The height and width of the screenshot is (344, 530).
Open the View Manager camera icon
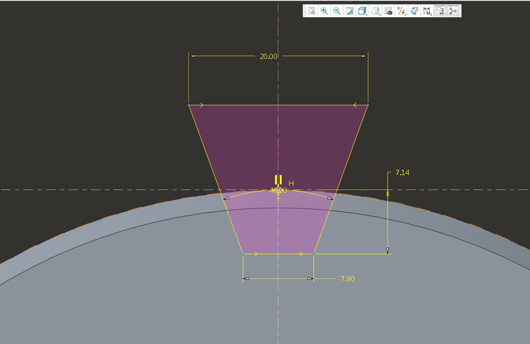(388, 11)
